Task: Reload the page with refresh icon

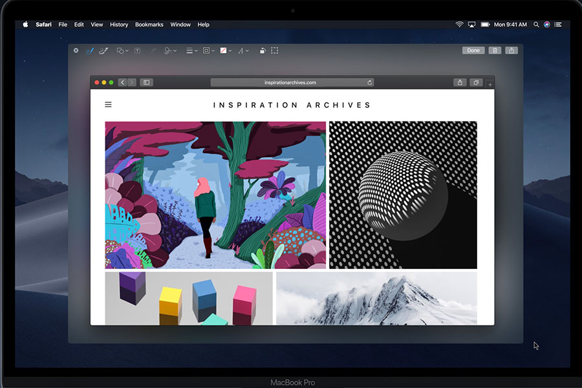Action: [x=369, y=82]
